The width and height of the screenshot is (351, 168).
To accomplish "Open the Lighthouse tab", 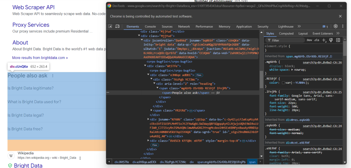I will 286,26.
